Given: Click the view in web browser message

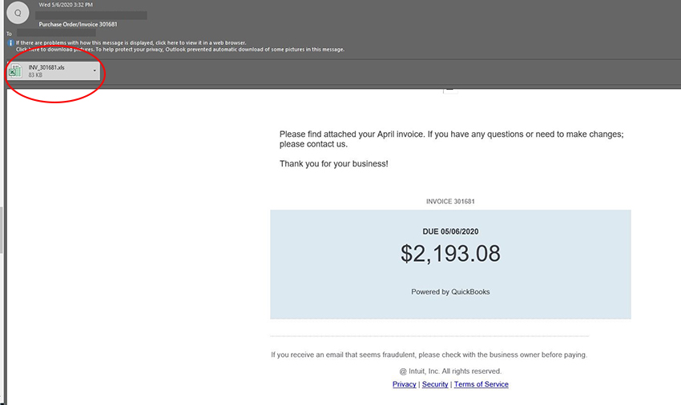Looking at the screenshot, I should [x=131, y=42].
